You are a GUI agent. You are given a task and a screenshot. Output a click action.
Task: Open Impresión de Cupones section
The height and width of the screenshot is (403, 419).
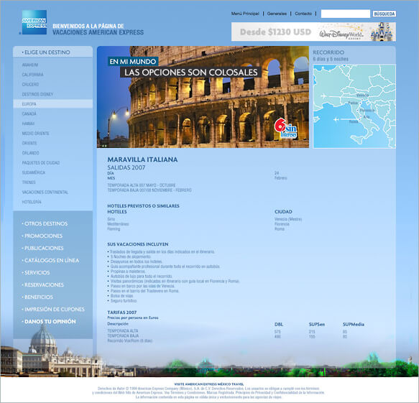tap(53, 310)
